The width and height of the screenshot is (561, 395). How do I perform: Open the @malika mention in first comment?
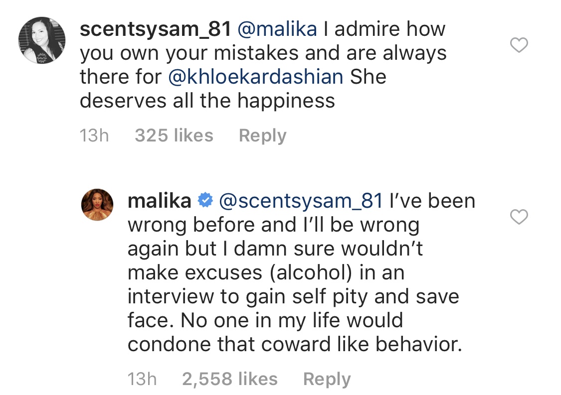pyautogui.click(x=277, y=29)
